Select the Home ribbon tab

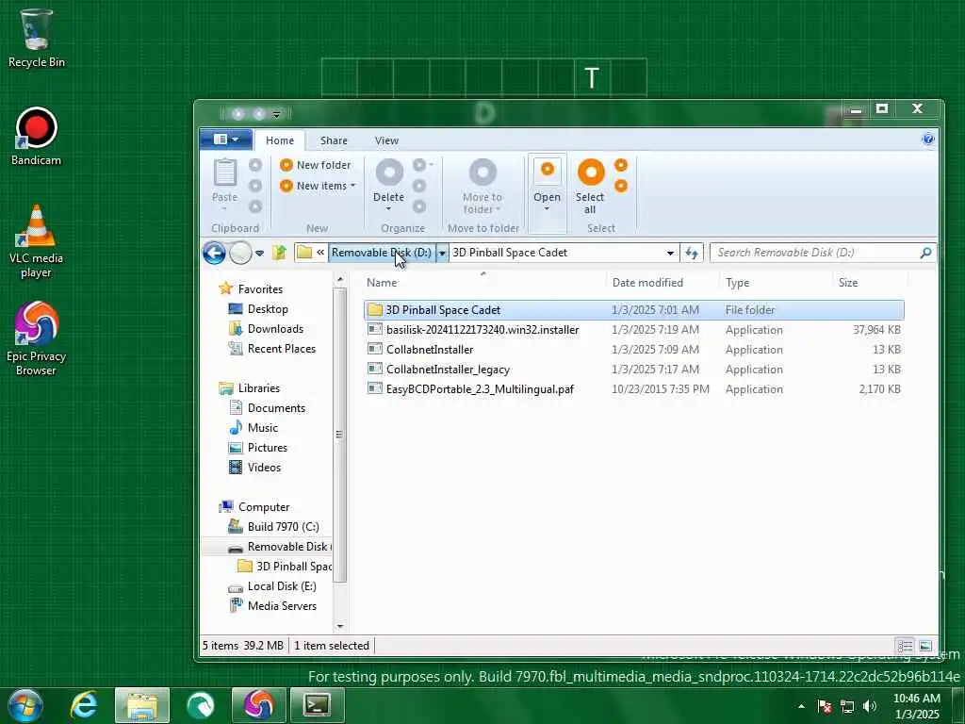280,140
